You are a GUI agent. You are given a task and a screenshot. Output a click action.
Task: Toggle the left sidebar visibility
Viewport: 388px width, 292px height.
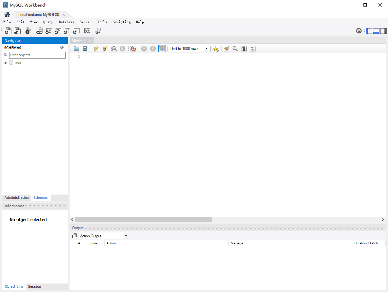pyautogui.click(x=369, y=31)
